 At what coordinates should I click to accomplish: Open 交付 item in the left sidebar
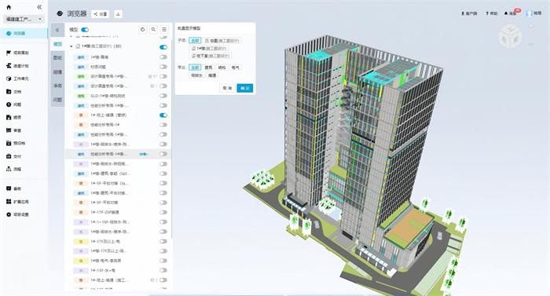point(14,156)
